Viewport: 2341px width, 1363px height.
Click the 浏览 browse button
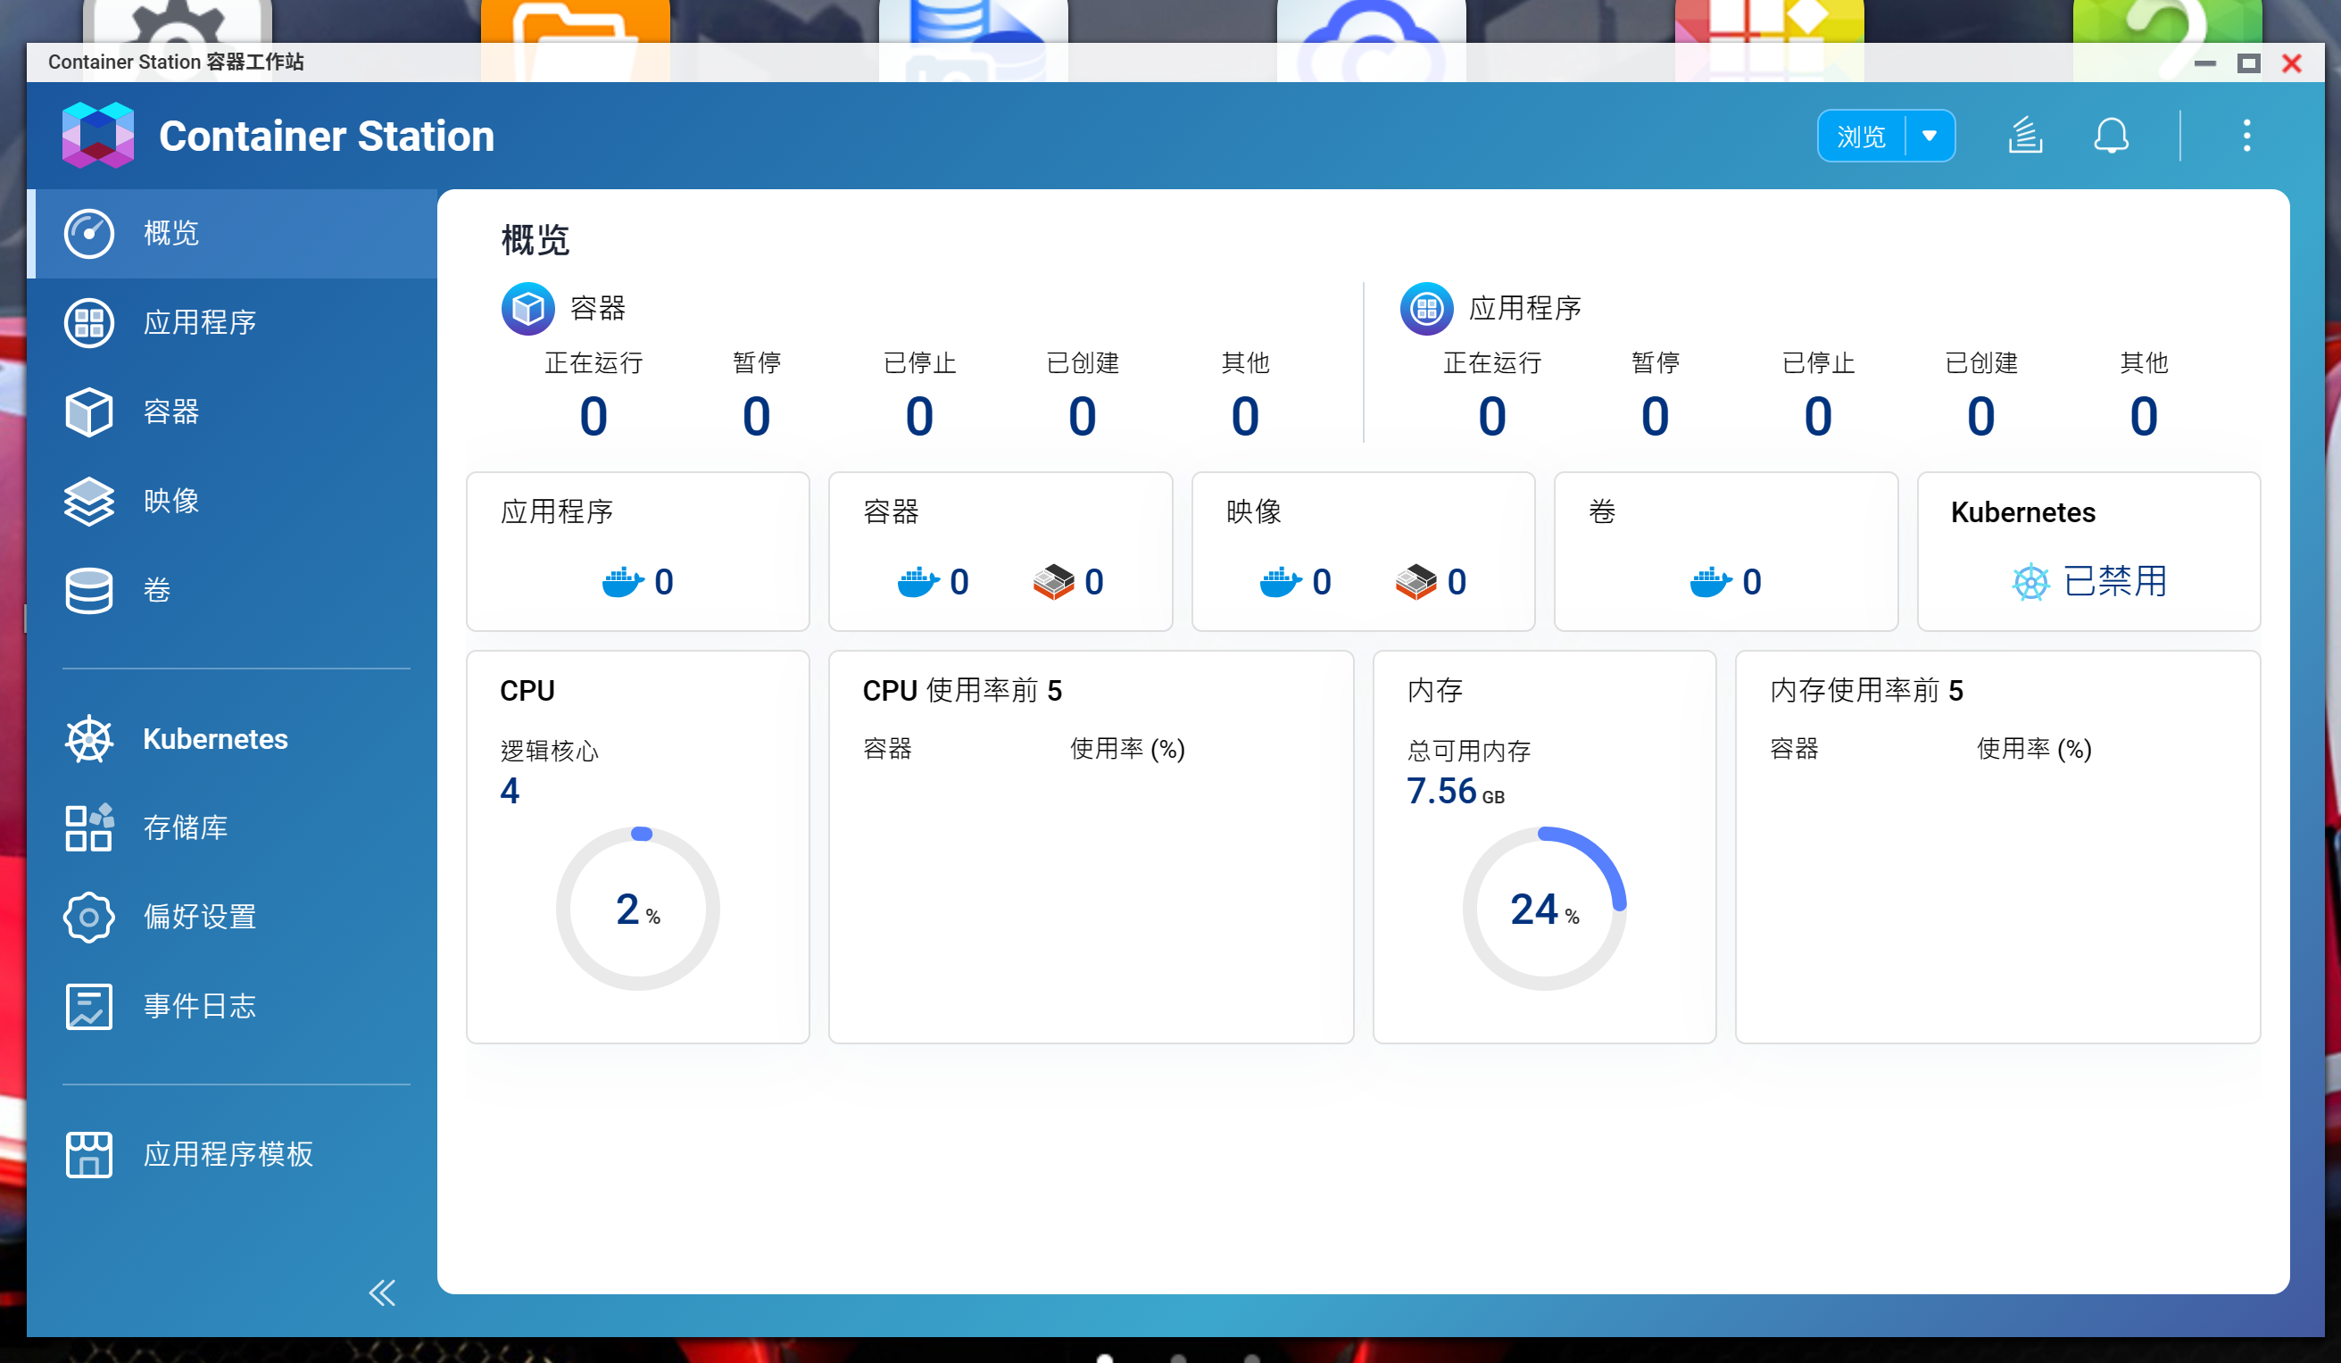[x=1861, y=137]
